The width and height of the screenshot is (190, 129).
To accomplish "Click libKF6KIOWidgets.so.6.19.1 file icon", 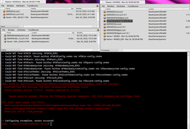I will tap(105, 33).
